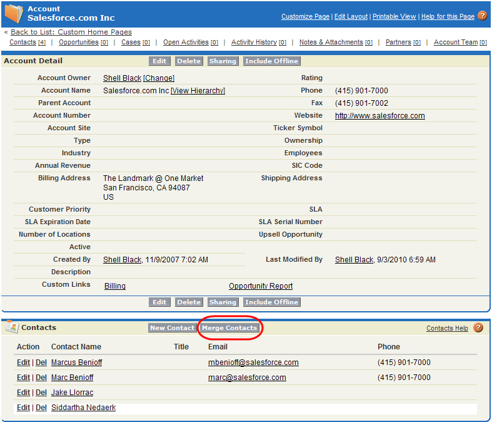Open the Customize Page link

pos(305,16)
